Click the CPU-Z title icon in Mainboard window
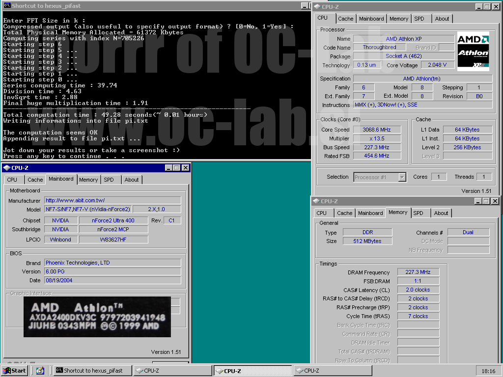The height and width of the screenshot is (377, 503). coord(7,168)
